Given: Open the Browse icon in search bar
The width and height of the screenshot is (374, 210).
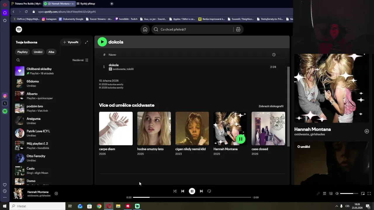Looking at the screenshot, I should coord(238,29).
